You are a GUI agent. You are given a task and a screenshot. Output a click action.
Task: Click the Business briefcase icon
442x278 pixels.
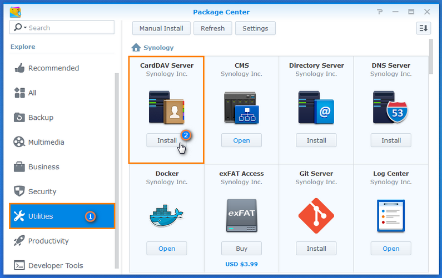coord(19,166)
